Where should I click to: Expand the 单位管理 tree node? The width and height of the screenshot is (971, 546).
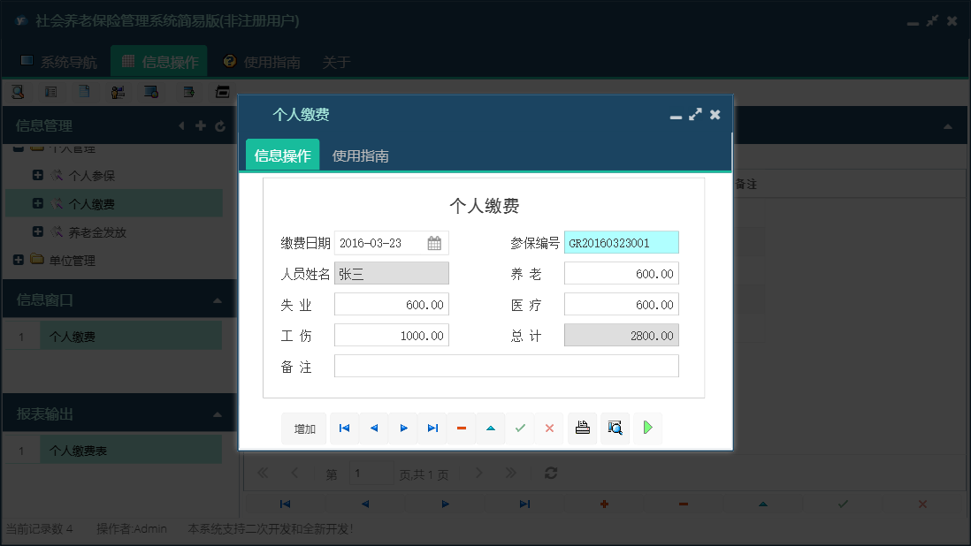point(19,260)
